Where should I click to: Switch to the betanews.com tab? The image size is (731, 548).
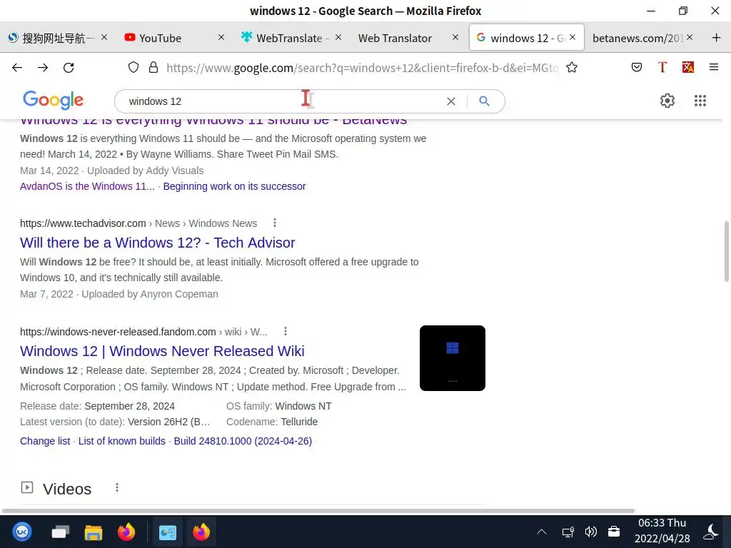[x=637, y=38]
